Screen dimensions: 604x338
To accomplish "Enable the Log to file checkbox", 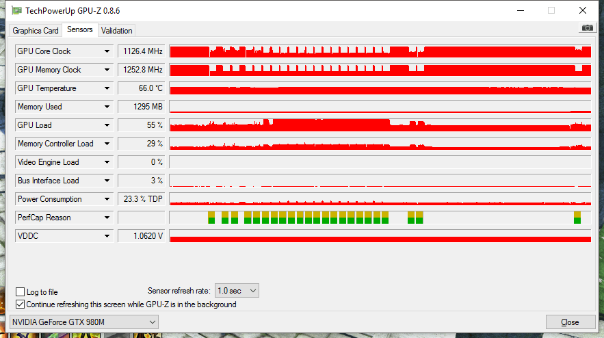I will [x=20, y=291].
